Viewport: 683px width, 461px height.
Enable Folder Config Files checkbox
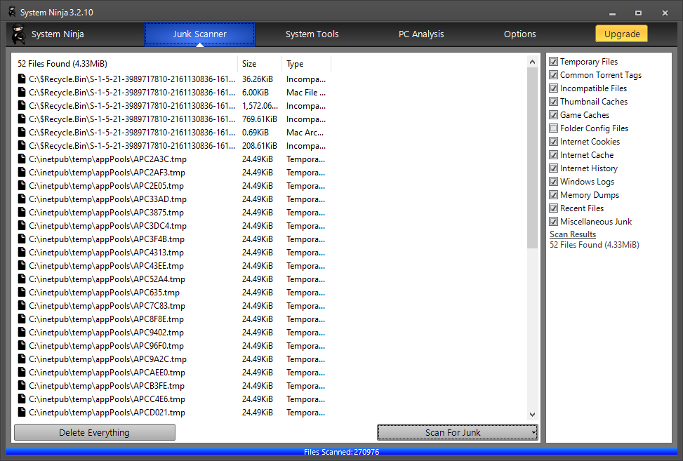tap(553, 128)
